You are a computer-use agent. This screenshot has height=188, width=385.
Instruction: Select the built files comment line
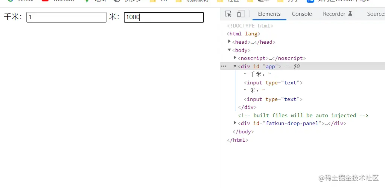click(303, 115)
